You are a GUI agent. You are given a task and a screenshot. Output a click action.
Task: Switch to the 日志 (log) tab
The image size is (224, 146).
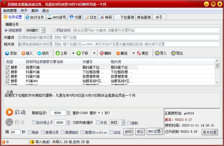[x=91, y=17]
